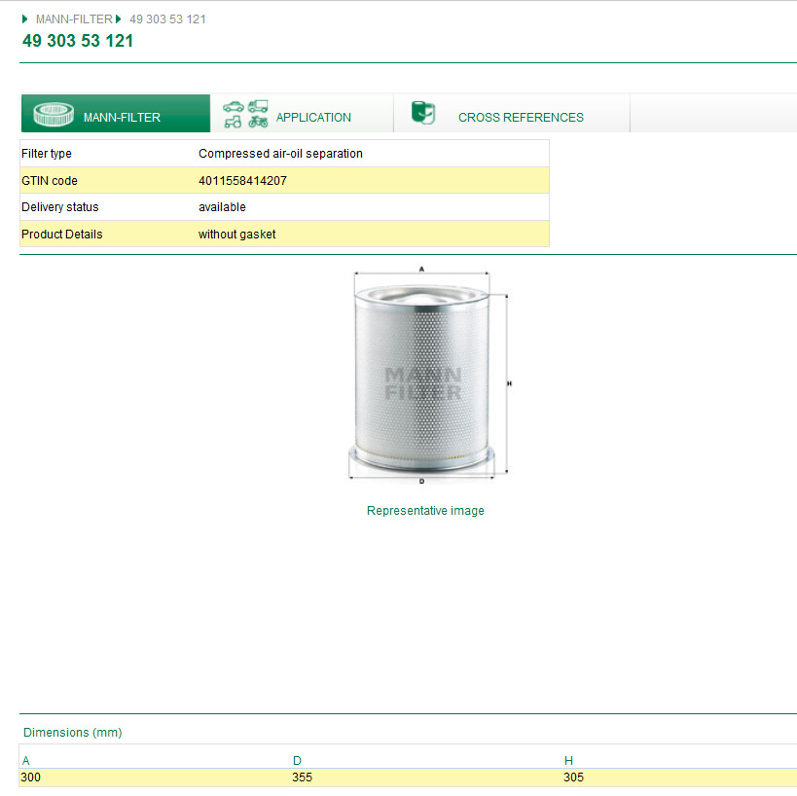Click the air filter icon in MANN-FILTER tab
Screen dimensions: 797x796
click(x=54, y=114)
